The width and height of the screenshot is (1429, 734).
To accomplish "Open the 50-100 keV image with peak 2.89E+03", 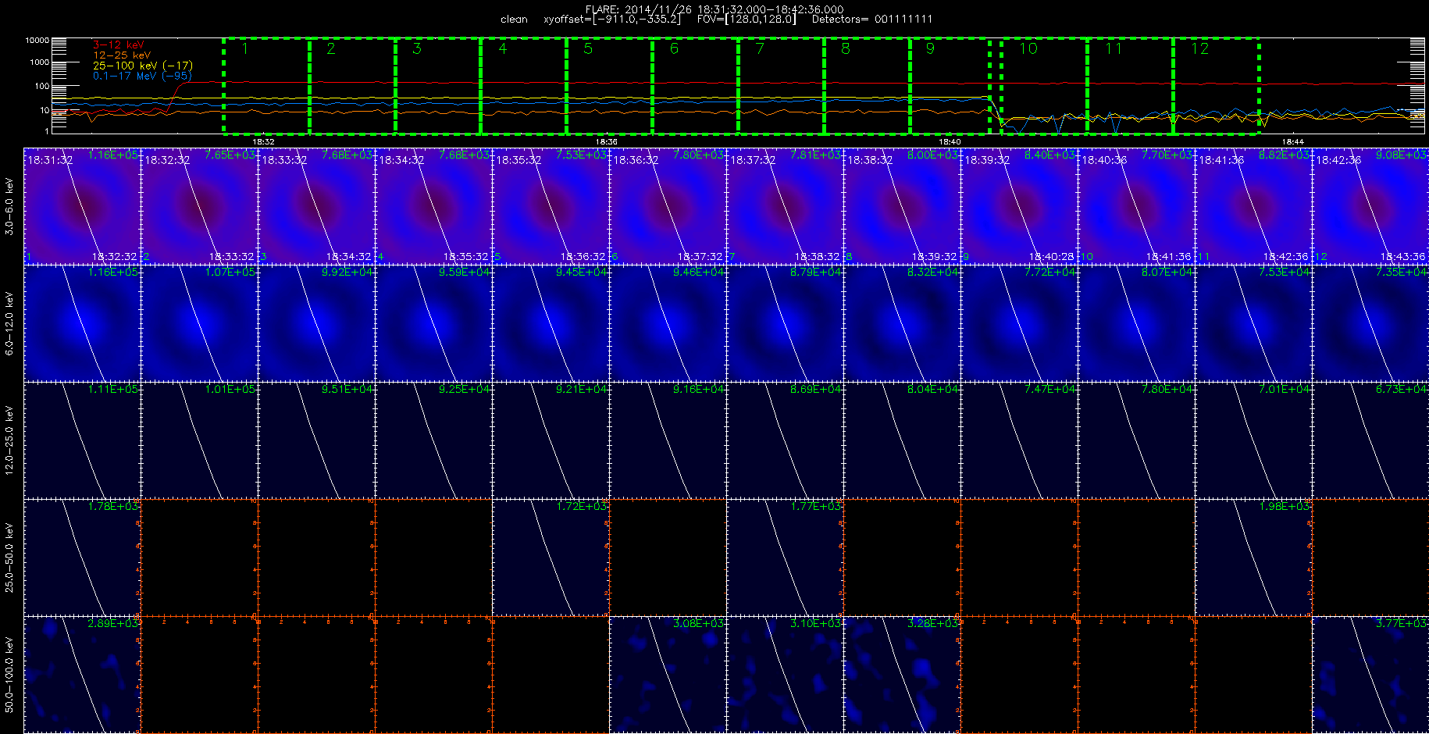I will 82,675.
